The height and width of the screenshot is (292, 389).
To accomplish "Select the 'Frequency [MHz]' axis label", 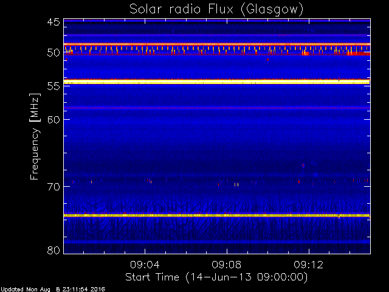I will [35, 136].
